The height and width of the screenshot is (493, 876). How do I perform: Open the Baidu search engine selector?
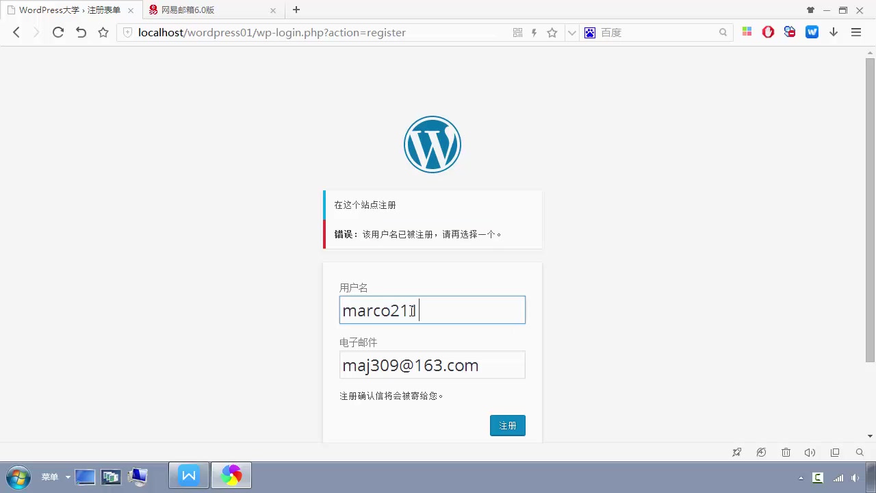pos(589,32)
